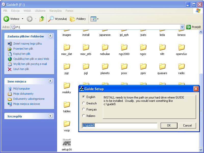204x153 pixels.
Task: Select Français language radio button
Action: point(84,109)
